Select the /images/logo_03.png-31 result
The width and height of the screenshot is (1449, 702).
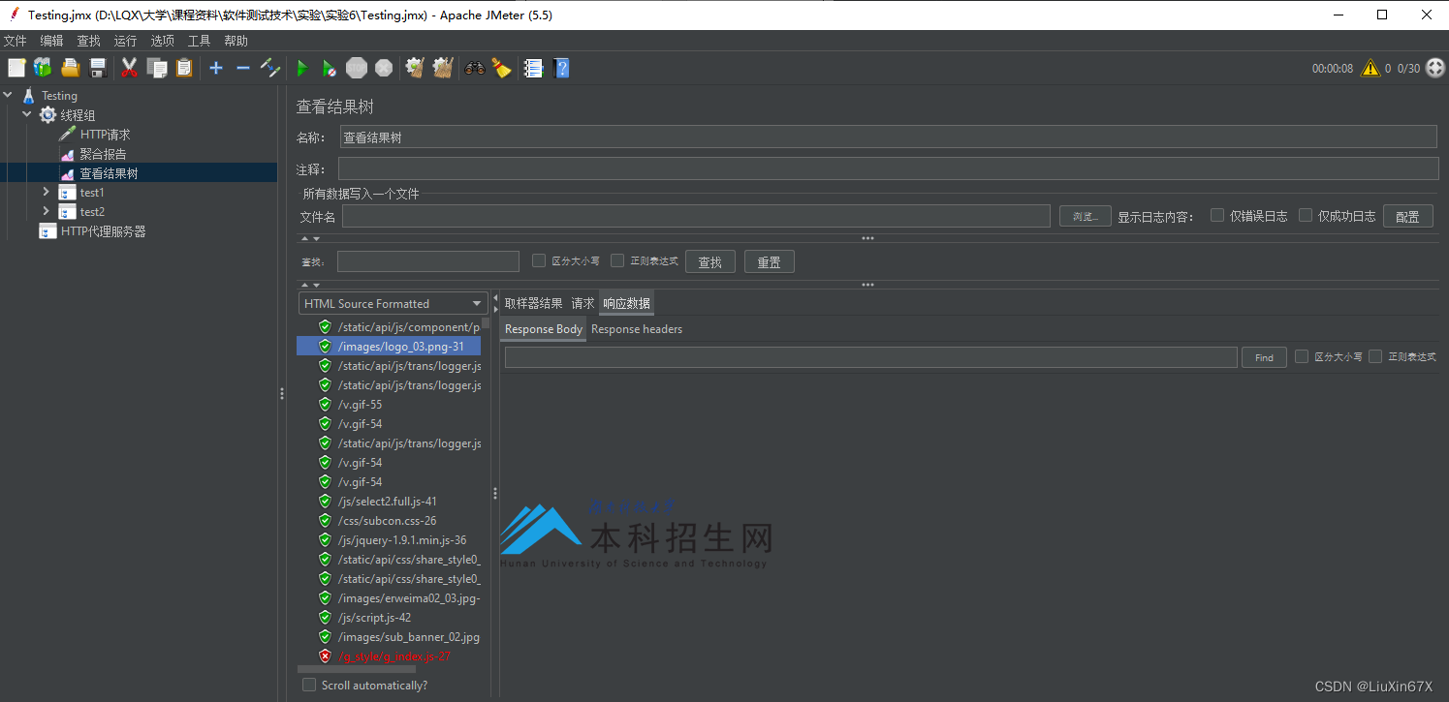tap(389, 346)
